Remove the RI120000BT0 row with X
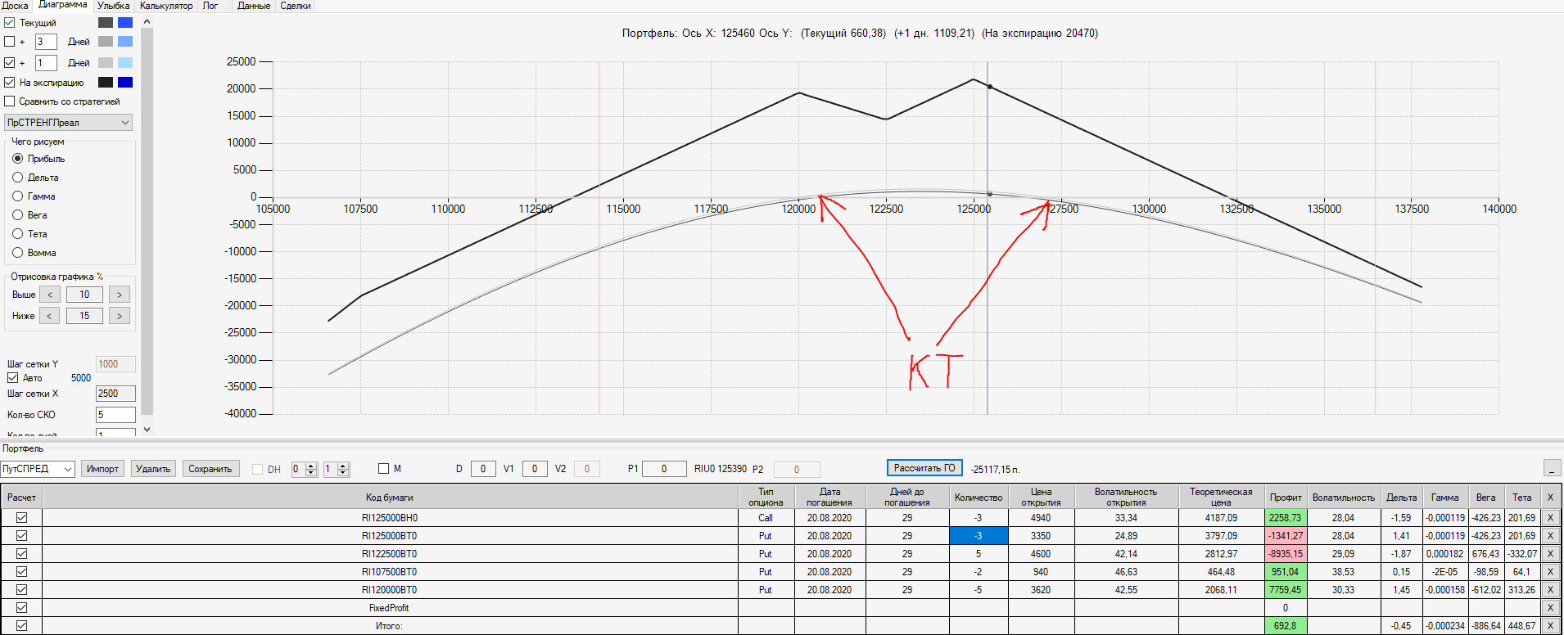1564x635 pixels. pyautogui.click(x=1550, y=589)
